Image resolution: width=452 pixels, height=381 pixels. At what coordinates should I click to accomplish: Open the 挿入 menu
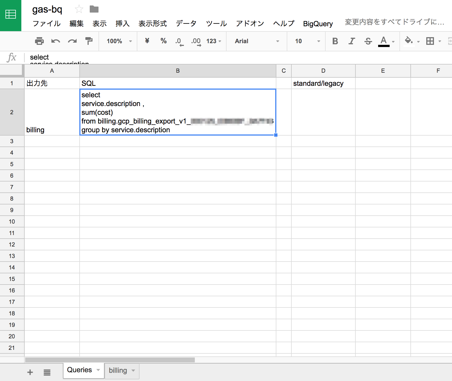123,24
